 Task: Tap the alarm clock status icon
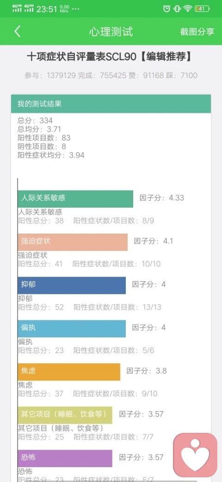[x=166, y=9]
